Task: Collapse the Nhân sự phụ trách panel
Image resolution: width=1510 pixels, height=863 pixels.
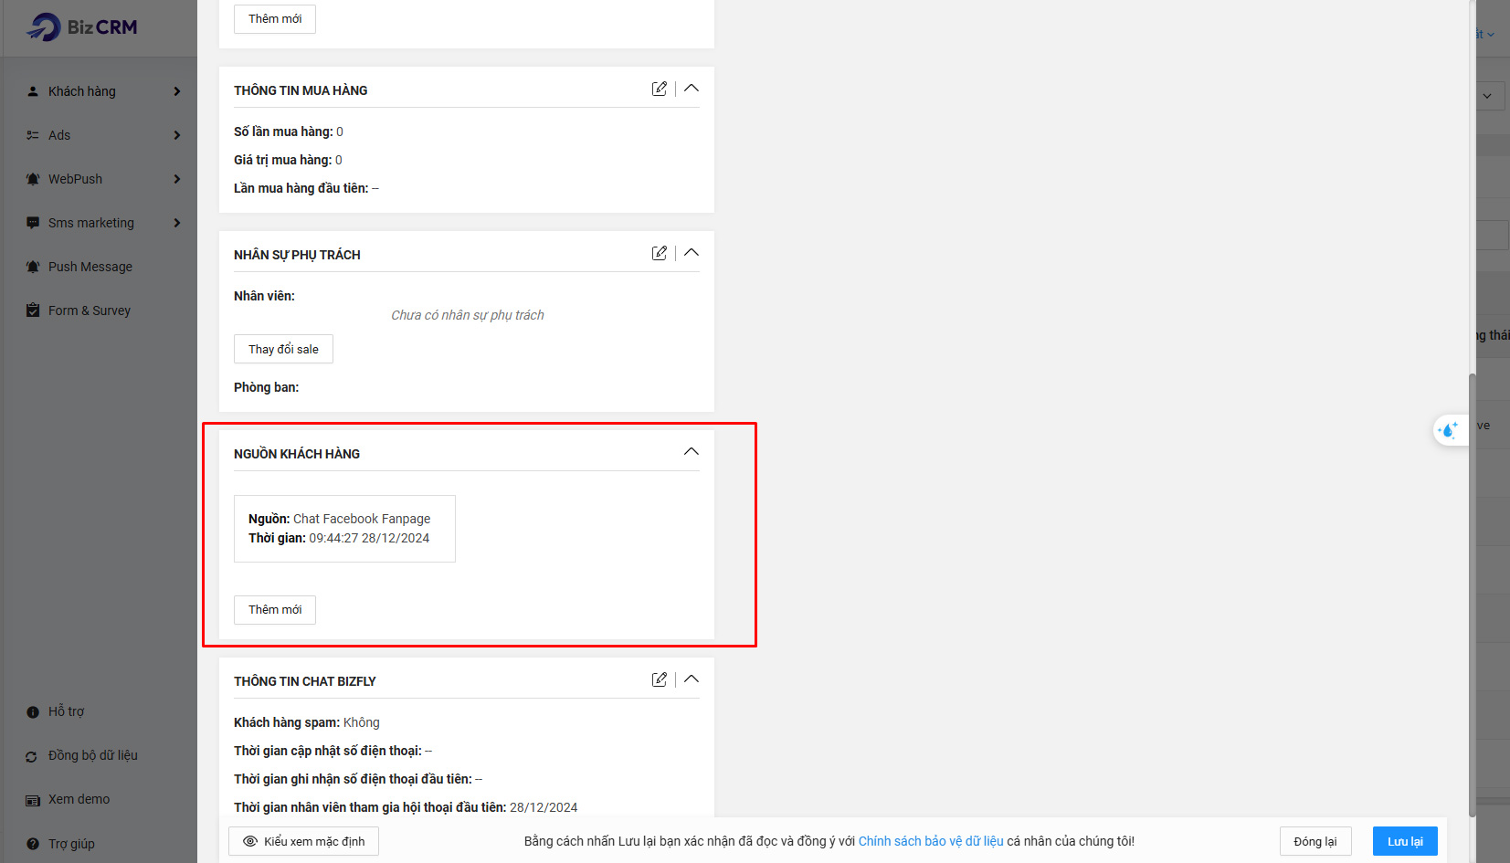Action: 692,253
